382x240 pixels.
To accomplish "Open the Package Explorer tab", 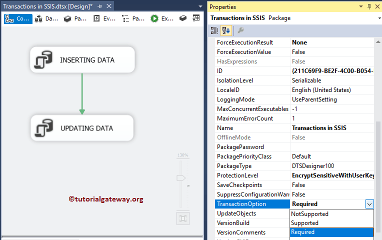I will point(133,18).
